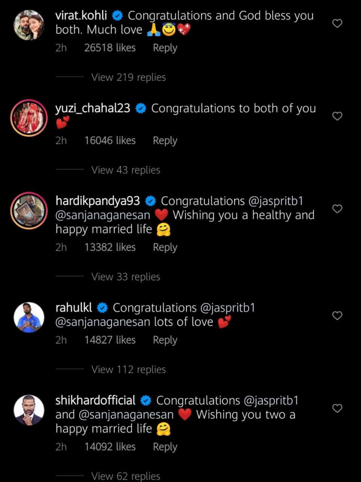Viewport: 361px width, 482px height.
Task: Expand View 112 replies under rahulkl
Action: click(128, 369)
